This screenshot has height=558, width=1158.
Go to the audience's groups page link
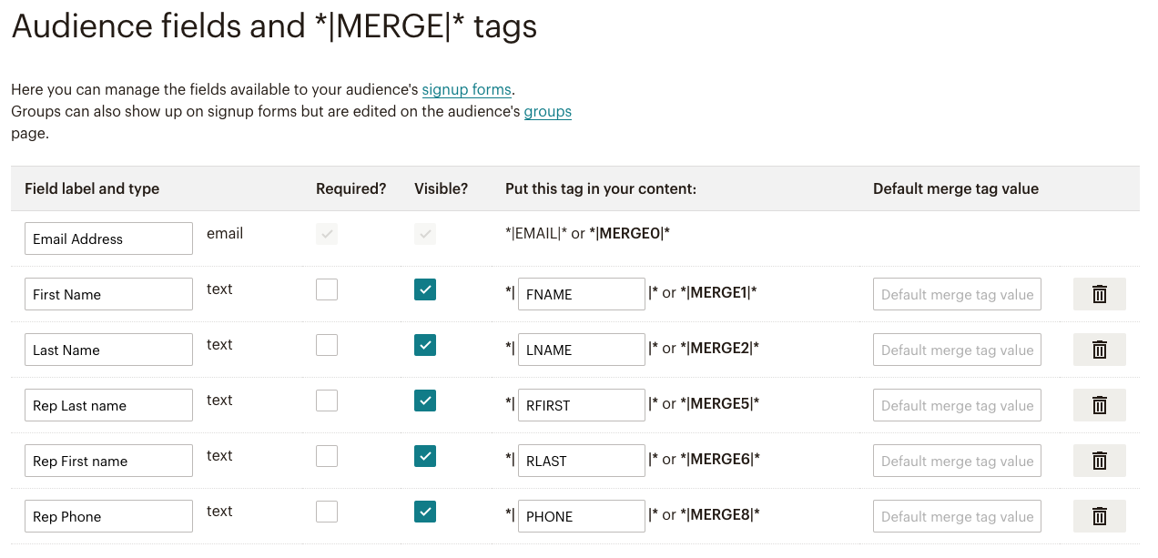tap(548, 112)
